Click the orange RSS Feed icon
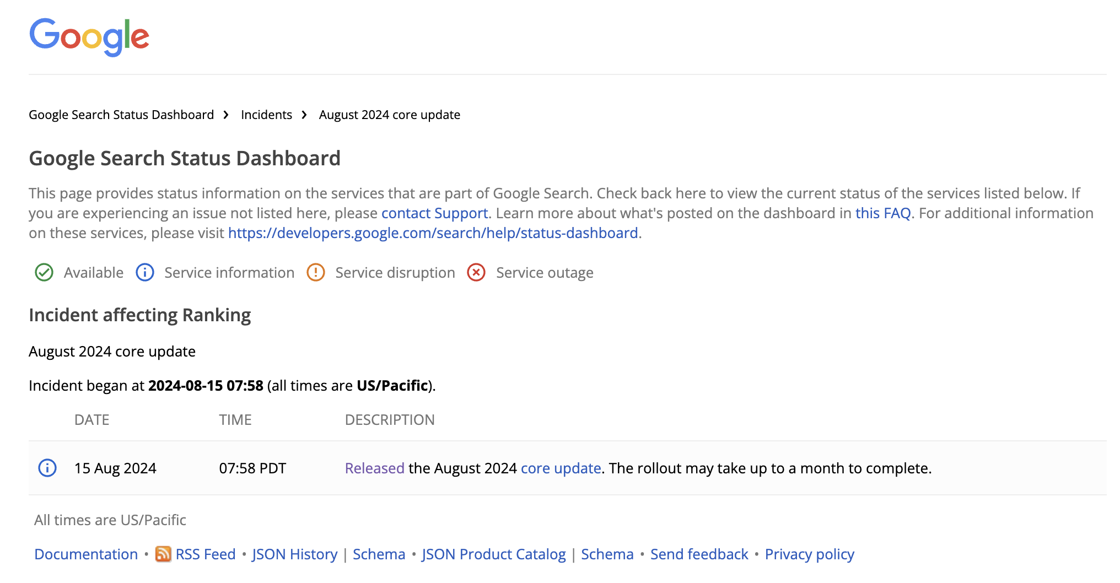This screenshot has width=1120, height=583. pos(163,554)
